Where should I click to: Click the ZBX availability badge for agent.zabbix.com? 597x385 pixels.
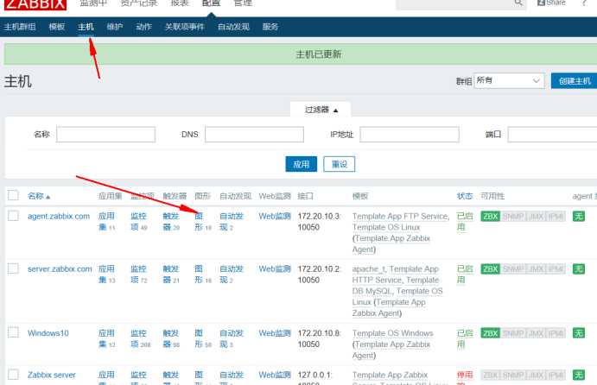pos(490,217)
